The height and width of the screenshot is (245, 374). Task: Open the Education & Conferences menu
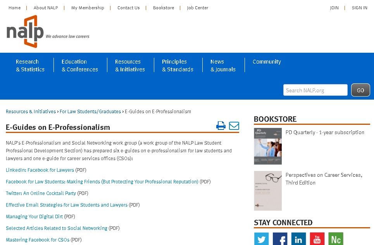tap(79, 66)
